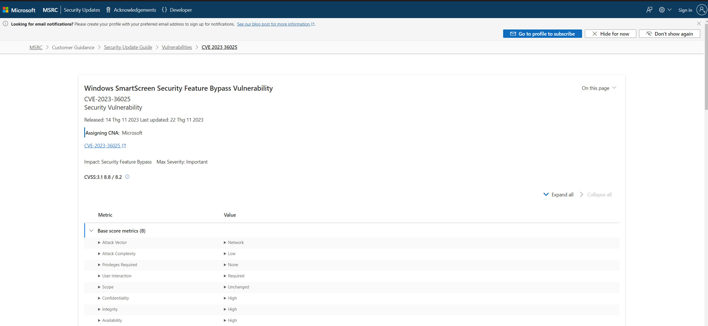The height and width of the screenshot is (326, 708).
Task: Open external CVE-2023-36025 link
Action: (105, 145)
